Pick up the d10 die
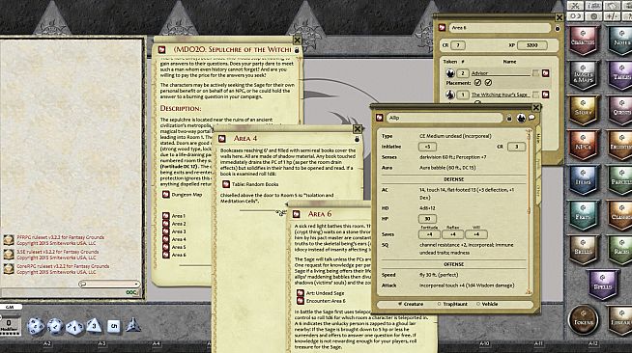The width and height of the screenshot is (632, 353). pos(74,327)
